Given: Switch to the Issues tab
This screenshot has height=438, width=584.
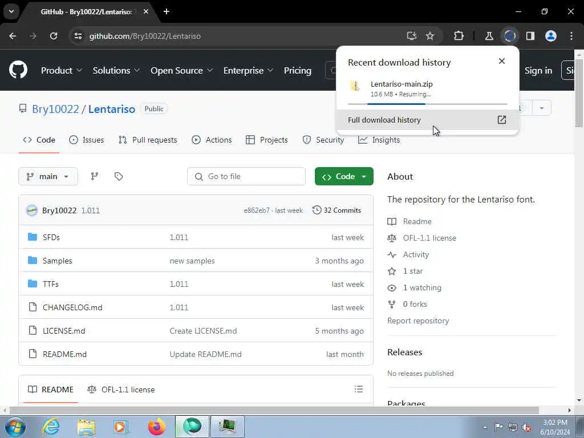Looking at the screenshot, I should point(87,140).
